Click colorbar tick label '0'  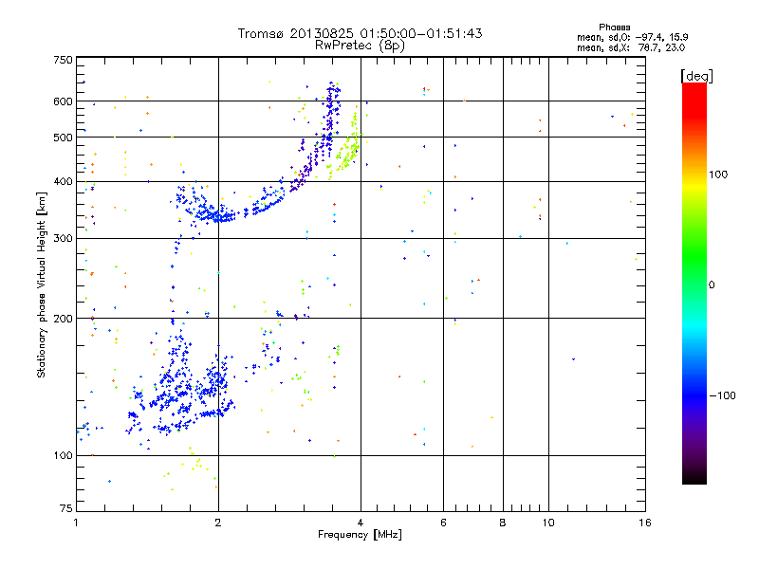(712, 285)
